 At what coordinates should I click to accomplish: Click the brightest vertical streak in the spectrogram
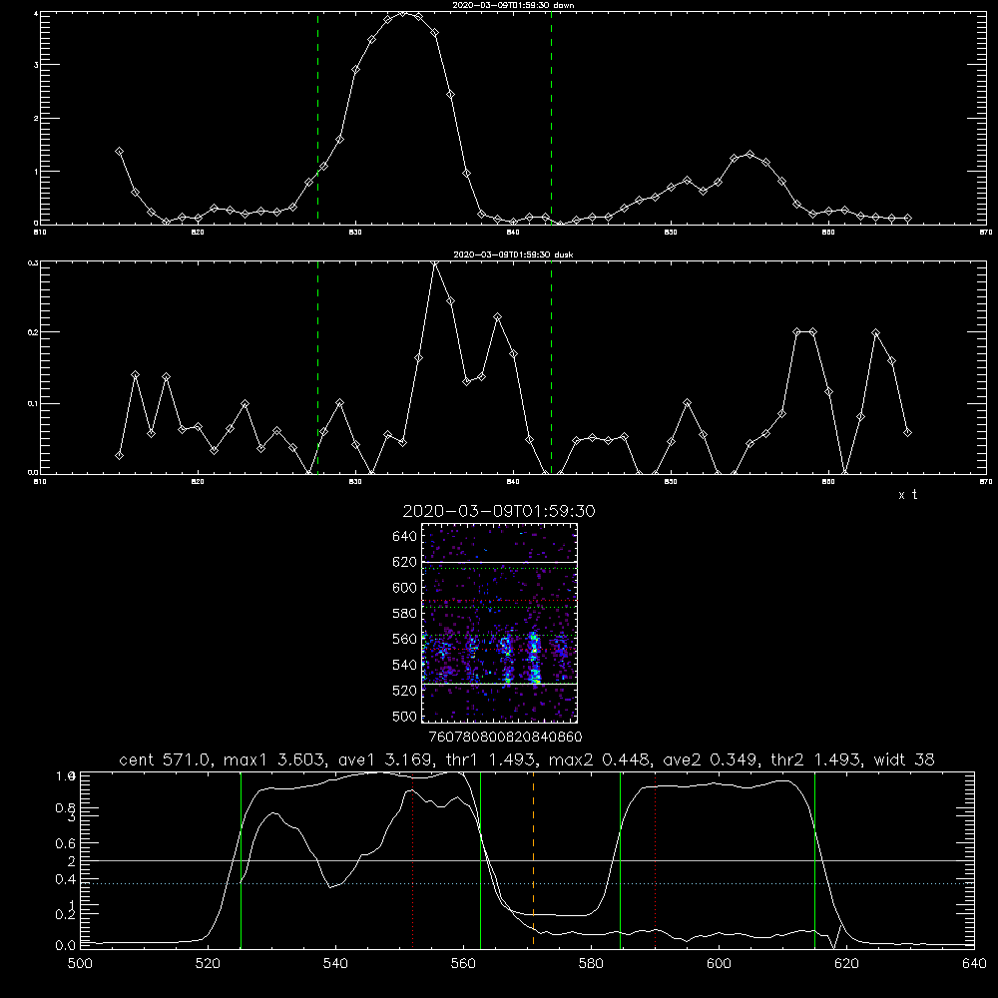[535, 658]
